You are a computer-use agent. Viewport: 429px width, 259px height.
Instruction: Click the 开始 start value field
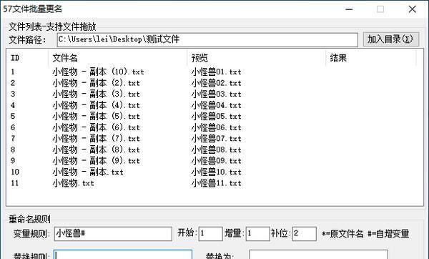[210, 234]
